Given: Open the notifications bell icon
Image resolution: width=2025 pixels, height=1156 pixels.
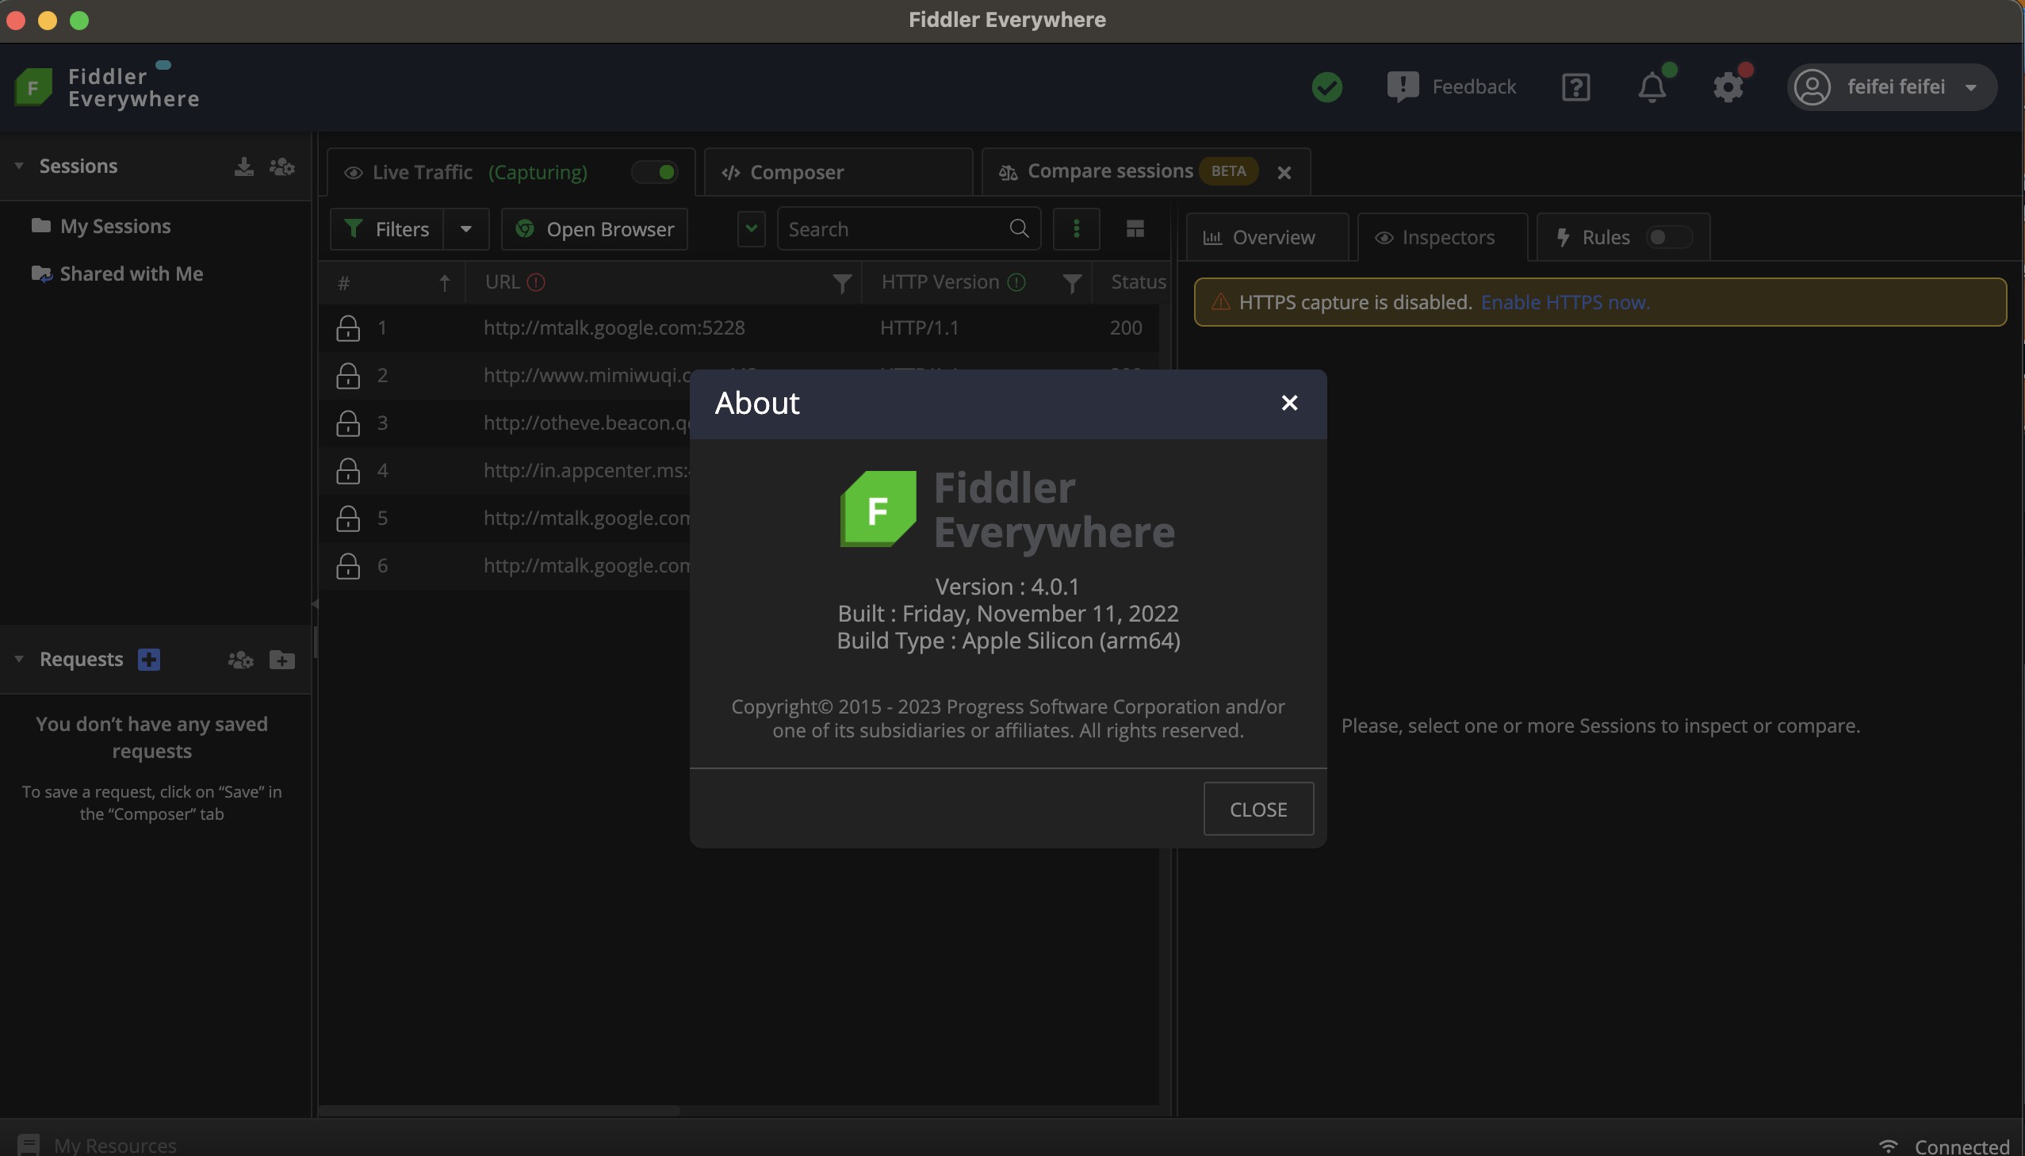Looking at the screenshot, I should point(1652,87).
